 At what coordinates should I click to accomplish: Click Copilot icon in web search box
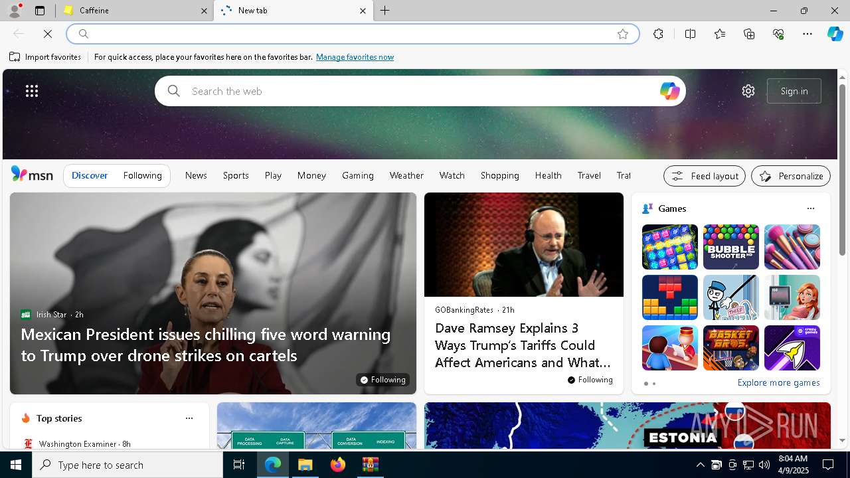(669, 91)
